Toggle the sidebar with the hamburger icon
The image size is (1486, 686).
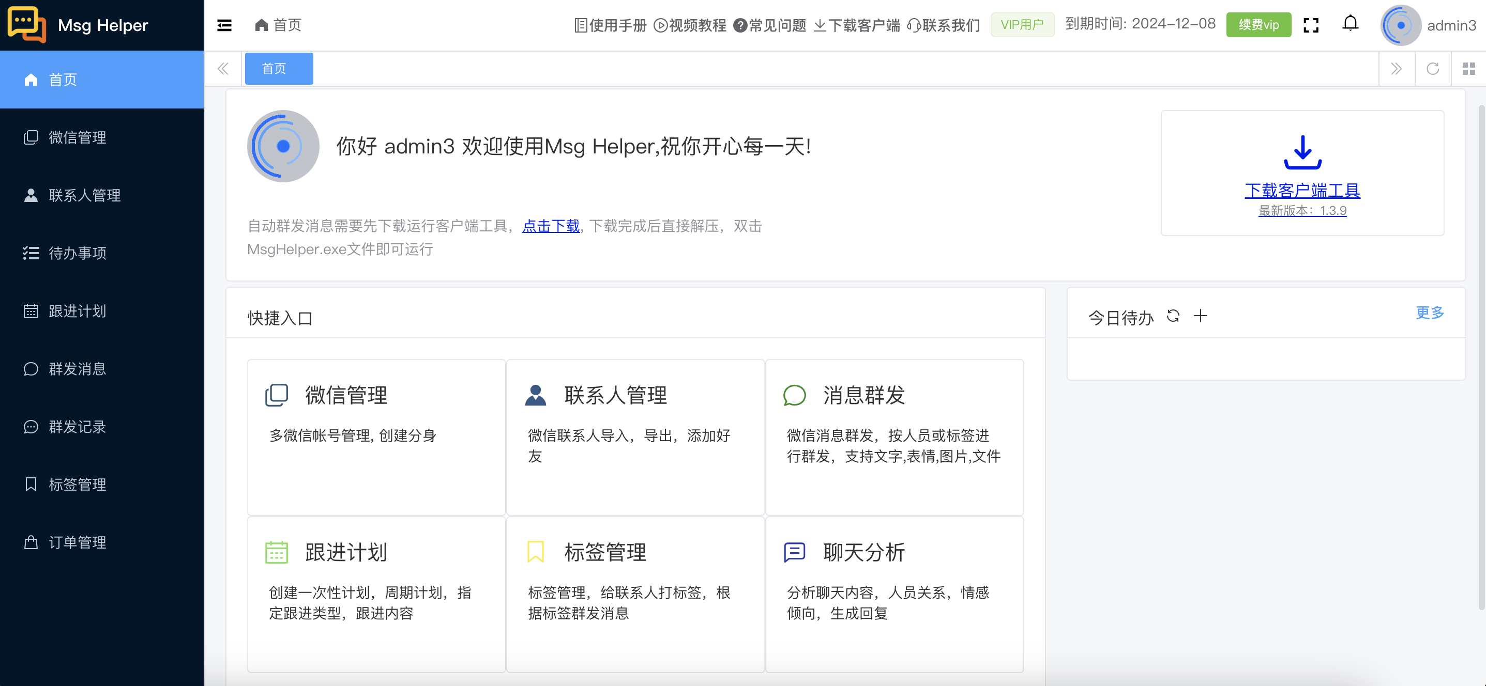(224, 25)
